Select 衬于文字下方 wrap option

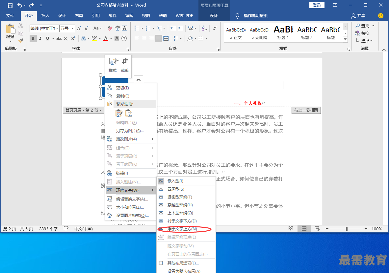186,221
